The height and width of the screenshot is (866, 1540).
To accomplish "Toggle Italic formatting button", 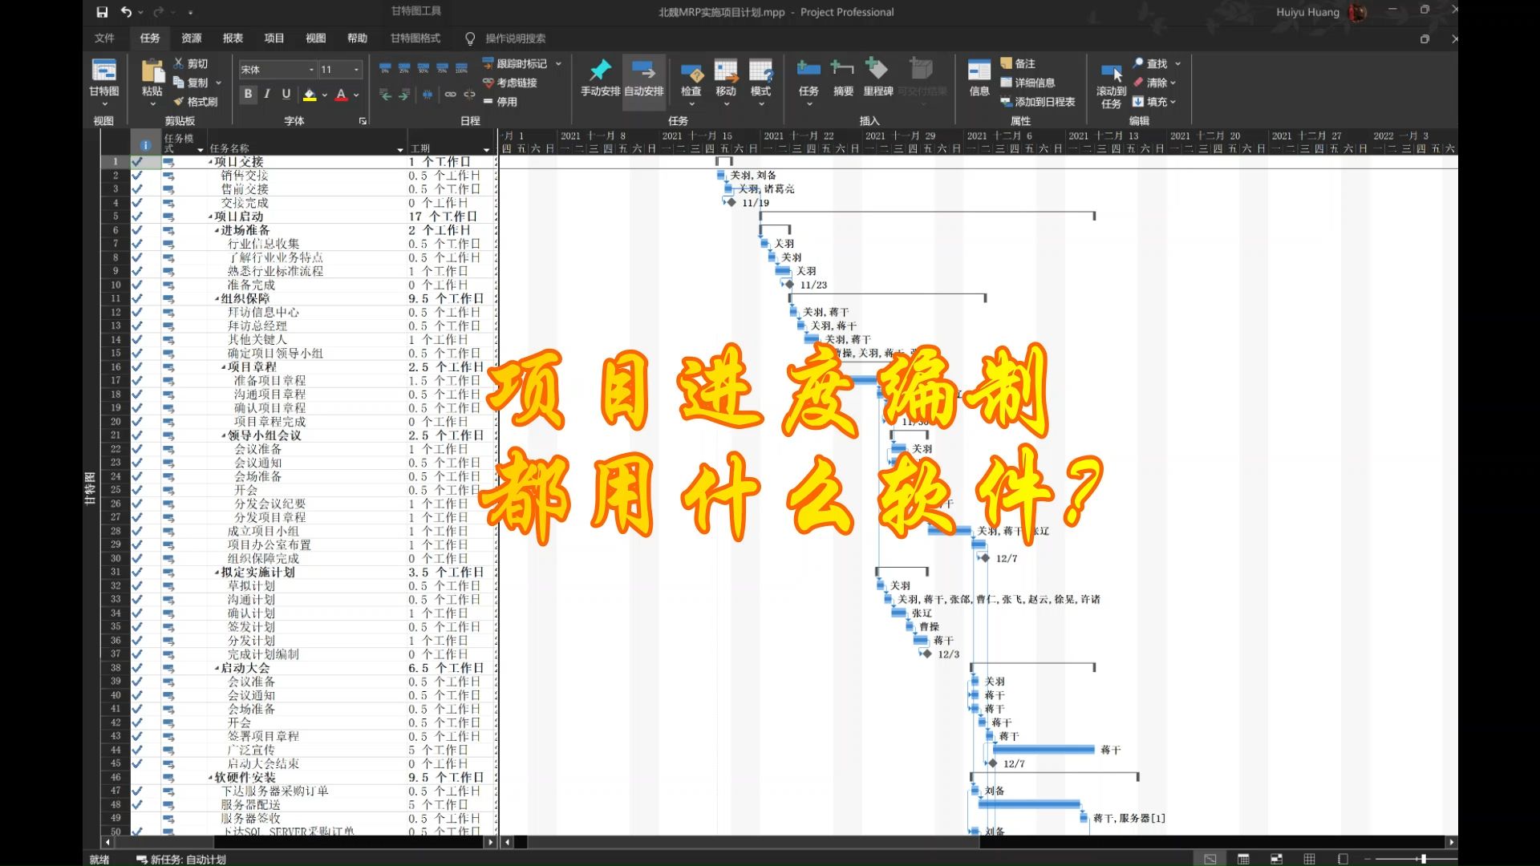I will [x=267, y=94].
